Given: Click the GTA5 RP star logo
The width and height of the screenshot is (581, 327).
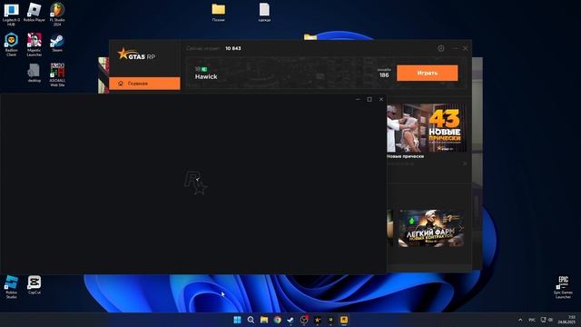Looking at the screenshot, I should [136, 54].
